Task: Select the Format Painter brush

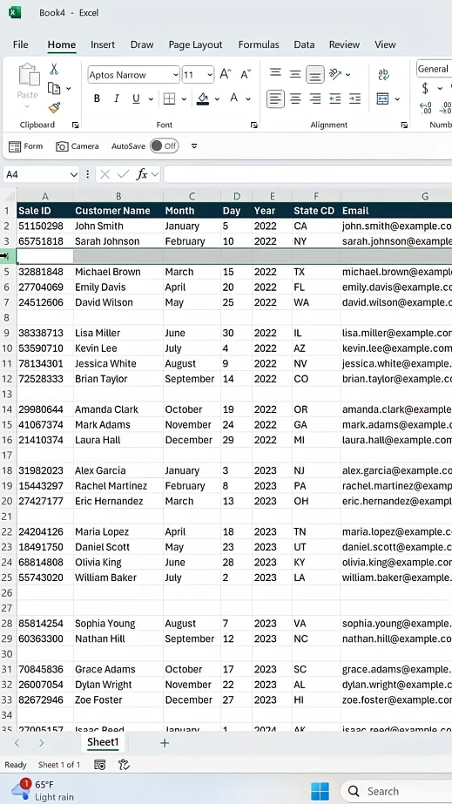Action: pyautogui.click(x=54, y=108)
